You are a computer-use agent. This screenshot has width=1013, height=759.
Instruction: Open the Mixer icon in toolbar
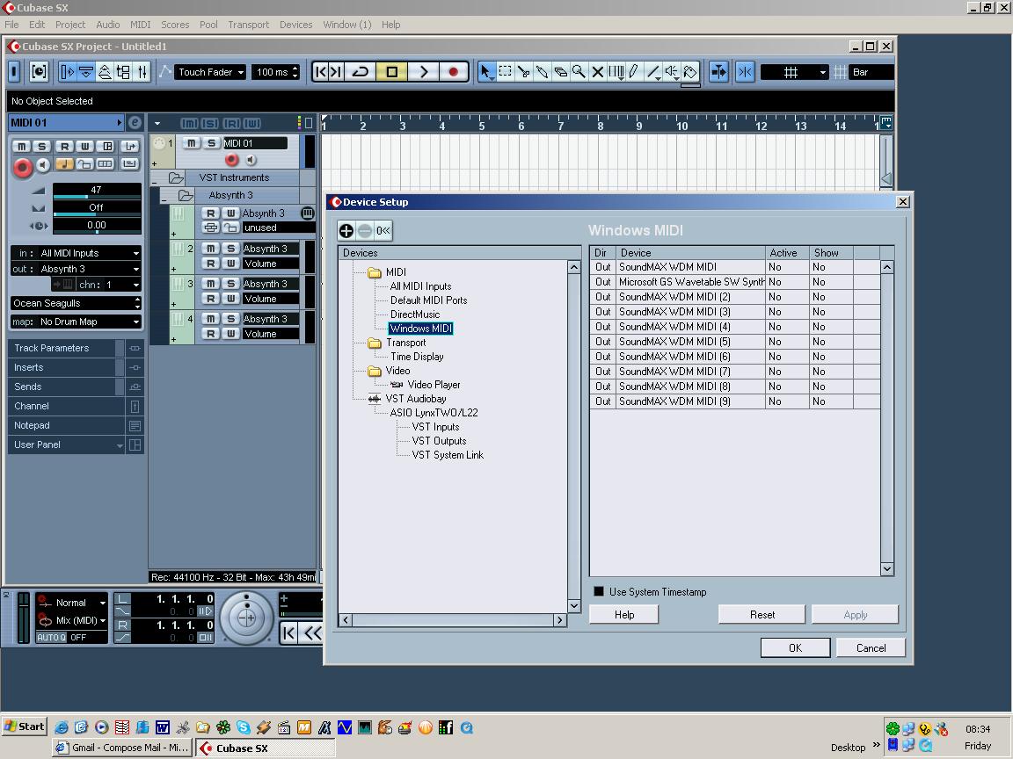pyautogui.click(x=142, y=72)
